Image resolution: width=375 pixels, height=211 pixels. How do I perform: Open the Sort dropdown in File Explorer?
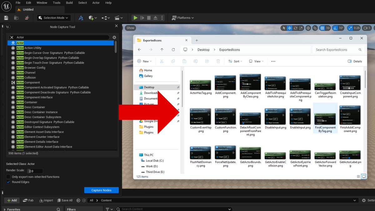click(235, 61)
